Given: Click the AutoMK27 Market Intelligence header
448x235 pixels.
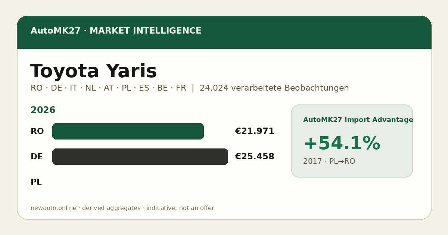Looking at the screenshot, I should [x=116, y=31].
